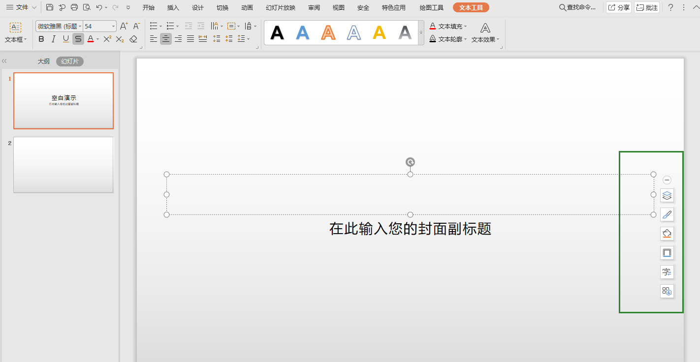Image resolution: width=700 pixels, height=362 pixels.
Task: Open shape fill icon in floating toolbar
Action: point(667,233)
